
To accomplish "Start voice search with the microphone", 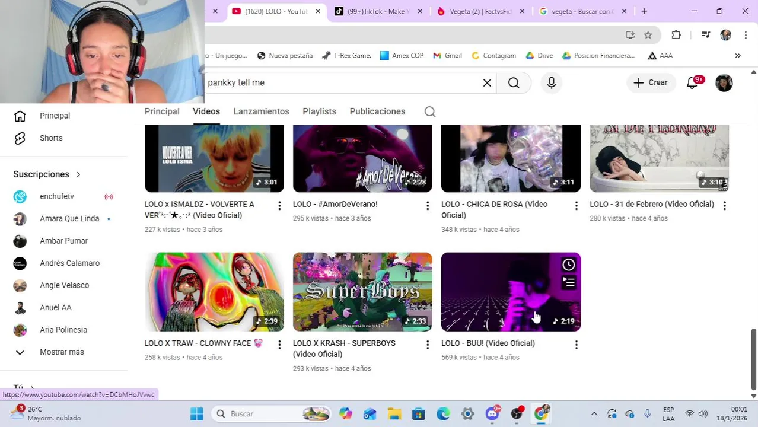I will coord(552,83).
